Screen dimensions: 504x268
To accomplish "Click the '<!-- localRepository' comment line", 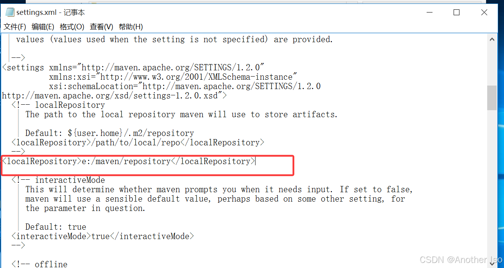I will (58, 105).
